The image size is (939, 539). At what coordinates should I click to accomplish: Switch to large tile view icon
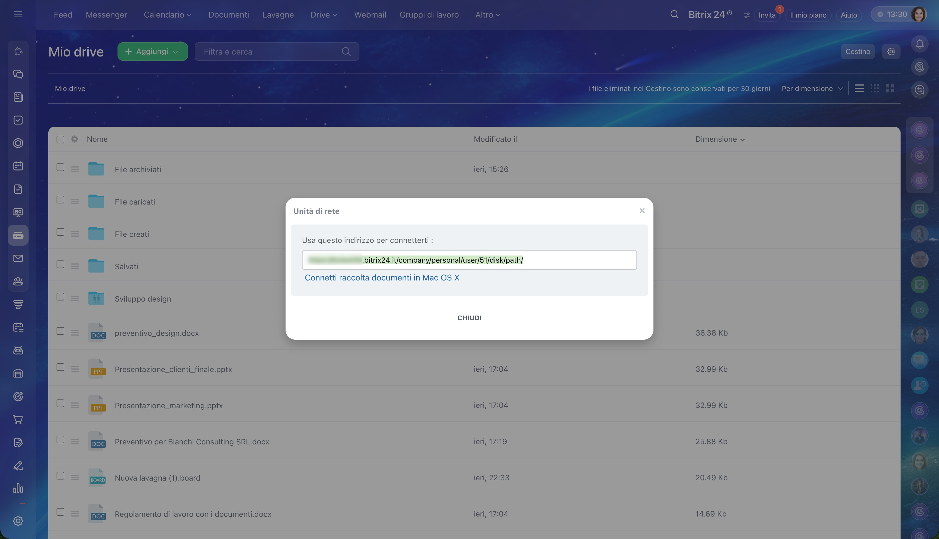pyautogui.click(x=890, y=89)
